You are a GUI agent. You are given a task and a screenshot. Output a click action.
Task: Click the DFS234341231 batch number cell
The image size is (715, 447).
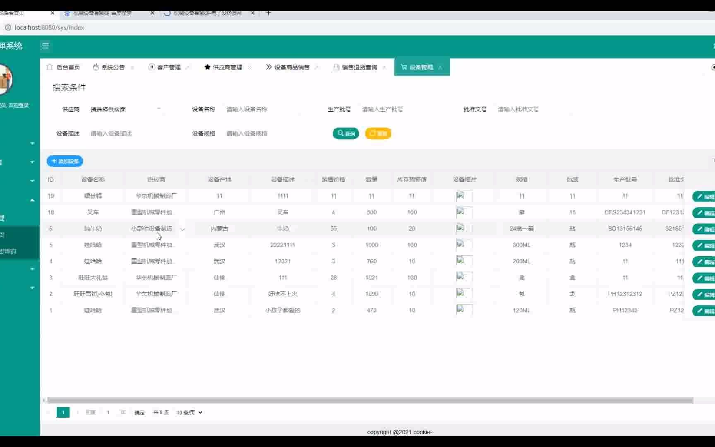[625, 212]
